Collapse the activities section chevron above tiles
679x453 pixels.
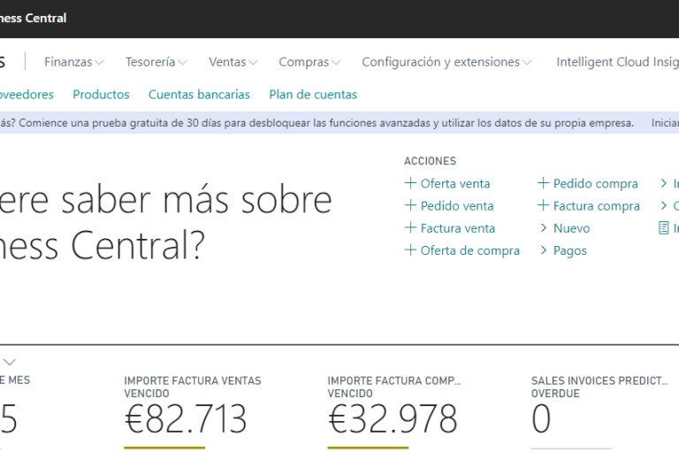pos(11,362)
